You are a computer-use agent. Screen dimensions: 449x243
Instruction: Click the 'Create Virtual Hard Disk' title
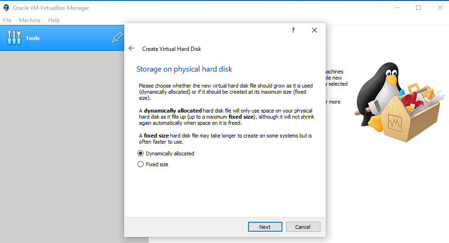pos(171,49)
